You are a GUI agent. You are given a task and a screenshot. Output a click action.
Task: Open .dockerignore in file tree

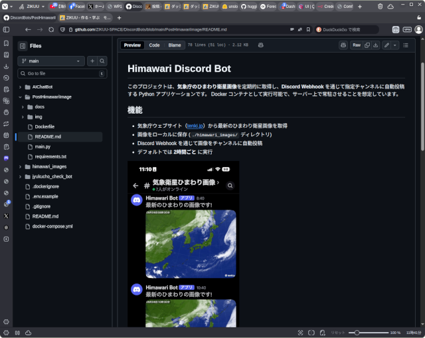pyautogui.click(x=46, y=186)
